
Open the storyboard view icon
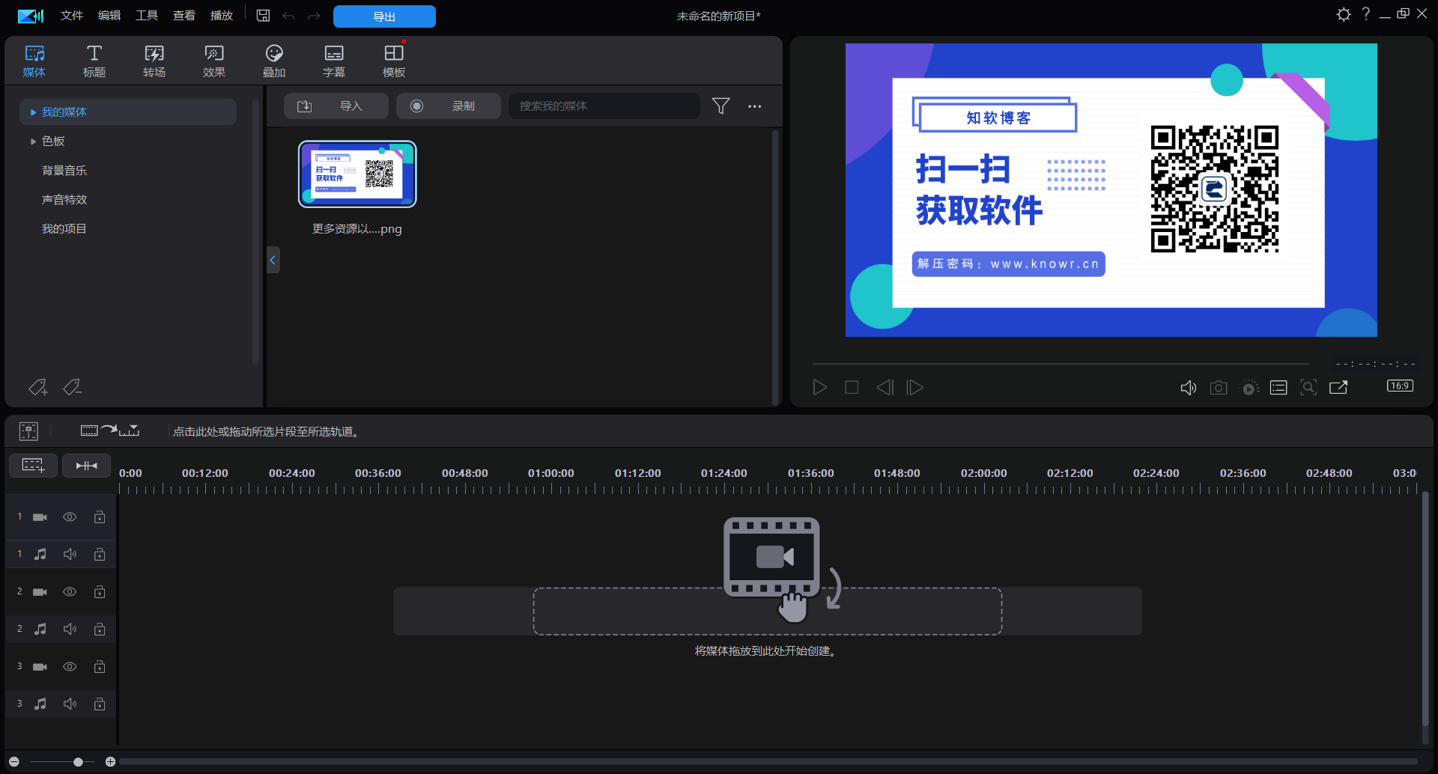28,431
